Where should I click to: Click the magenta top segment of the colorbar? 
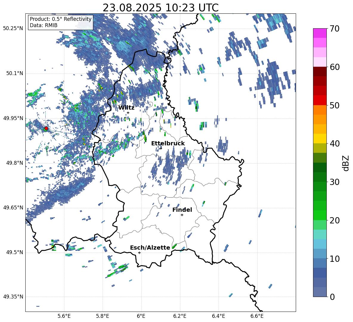tap(320, 33)
